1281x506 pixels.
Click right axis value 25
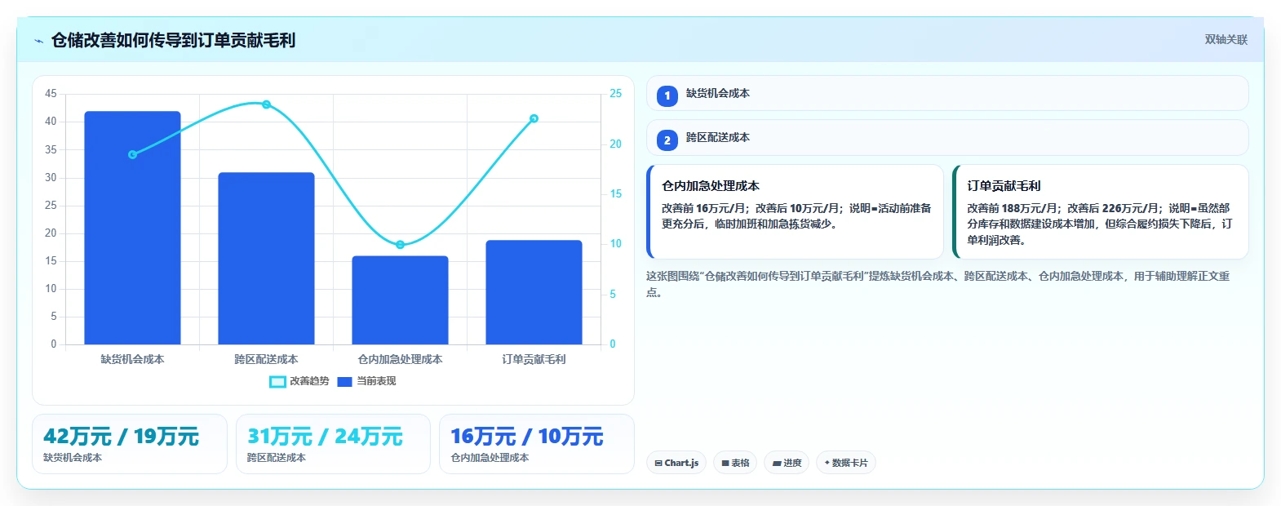615,94
